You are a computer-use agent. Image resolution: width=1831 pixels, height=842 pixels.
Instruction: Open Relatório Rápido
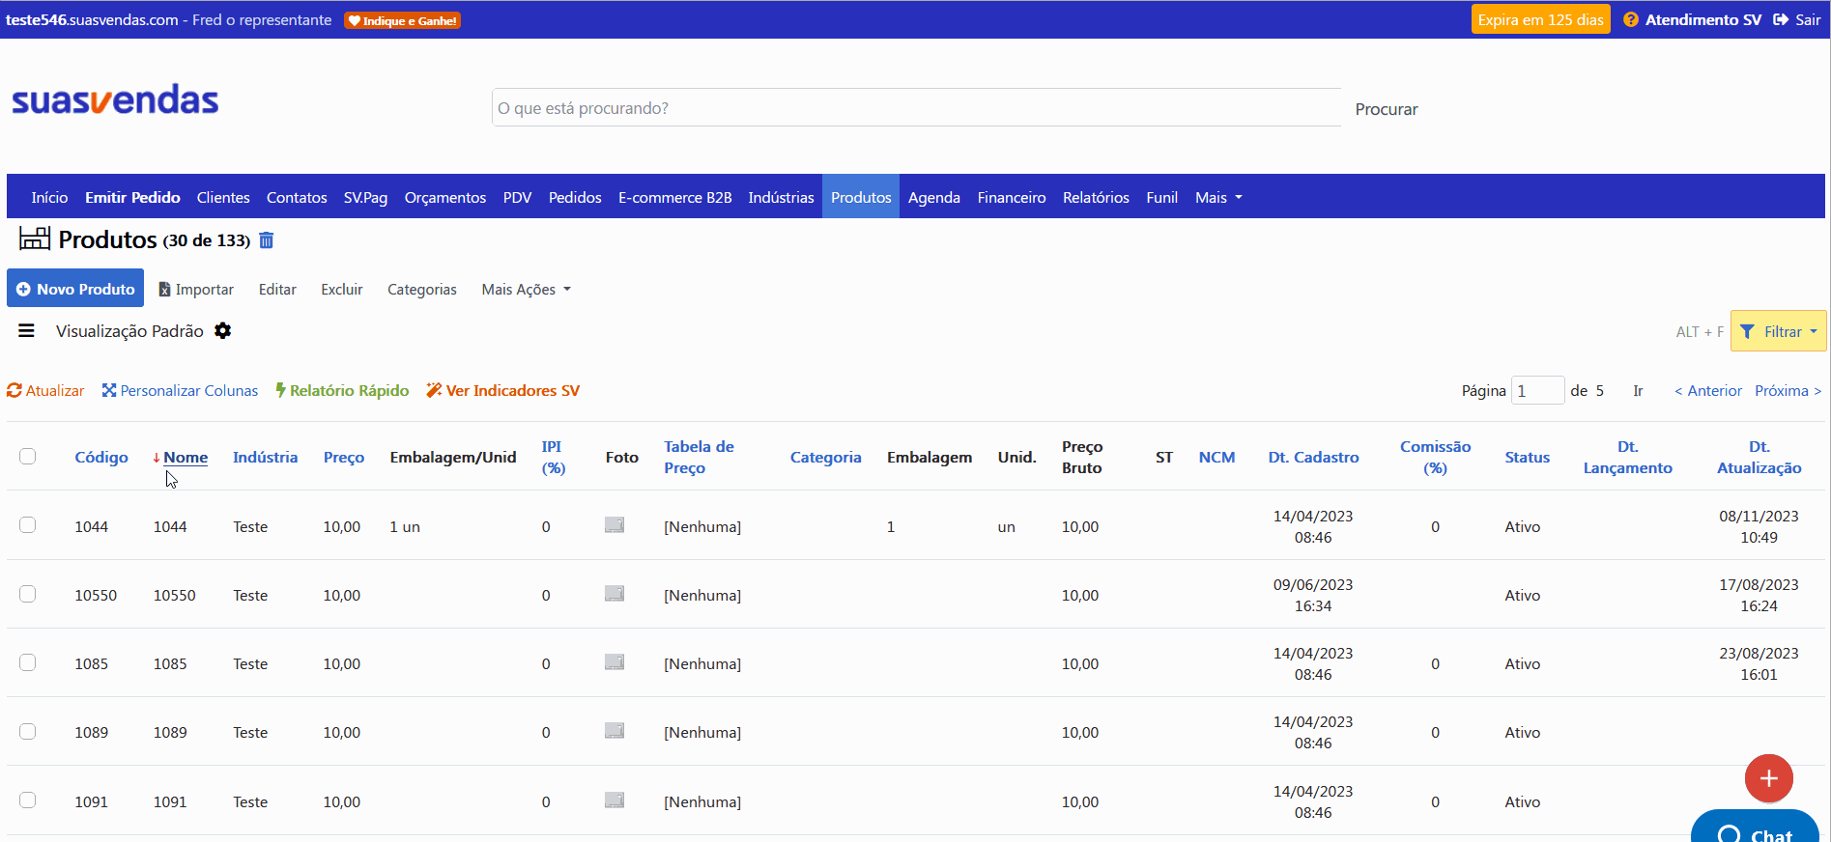pyautogui.click(x=342, y=390)
